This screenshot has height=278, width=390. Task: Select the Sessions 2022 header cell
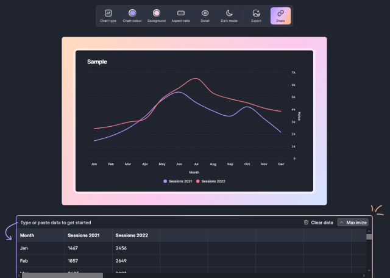coord(136,235)
